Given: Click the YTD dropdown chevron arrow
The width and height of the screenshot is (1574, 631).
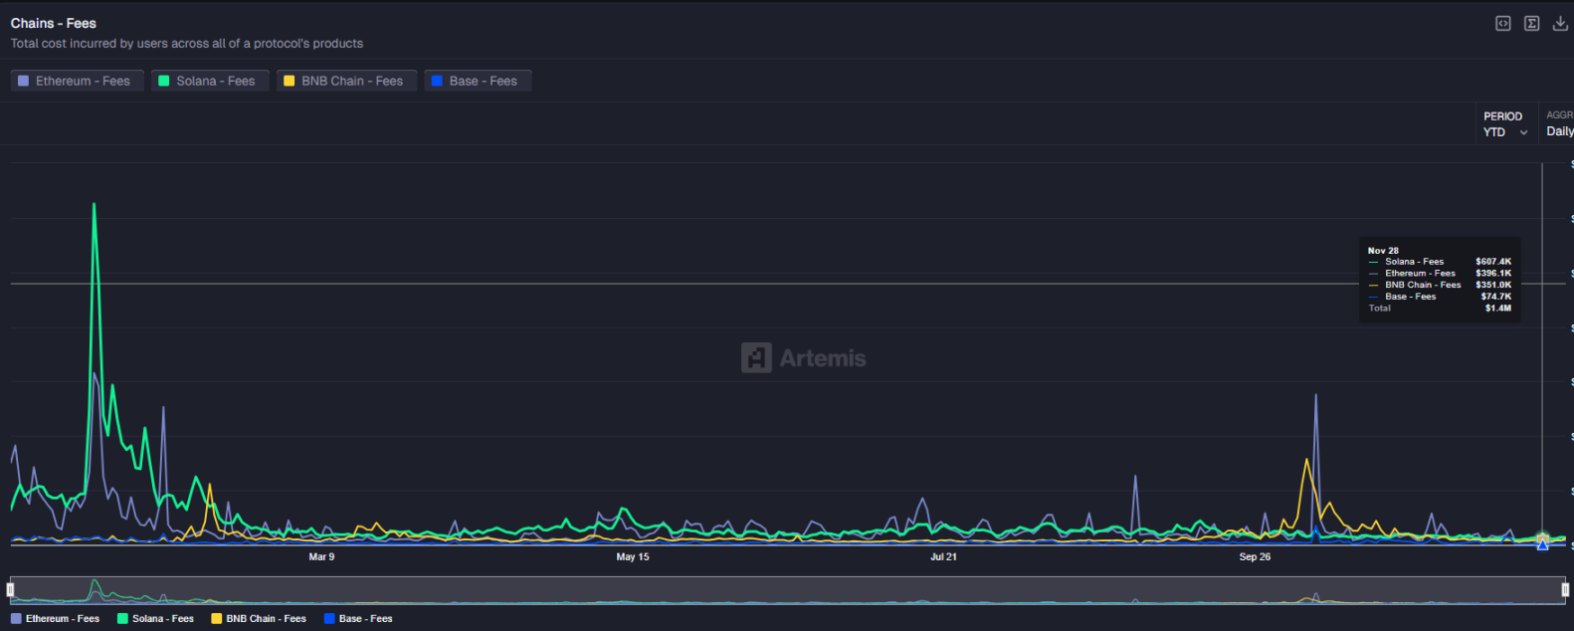Looking at the screenshot, I should [x=1523, y=132].
